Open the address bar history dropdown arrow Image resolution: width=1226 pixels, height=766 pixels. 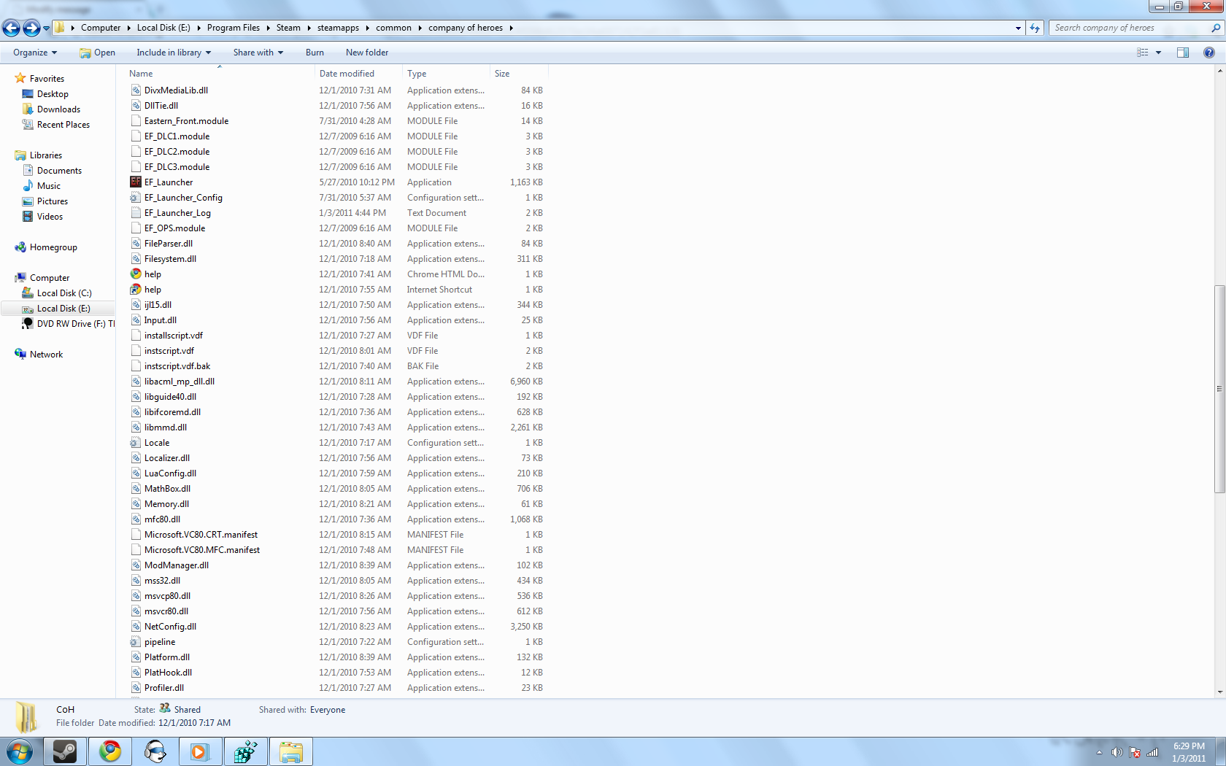click(x=1018, y=28)
